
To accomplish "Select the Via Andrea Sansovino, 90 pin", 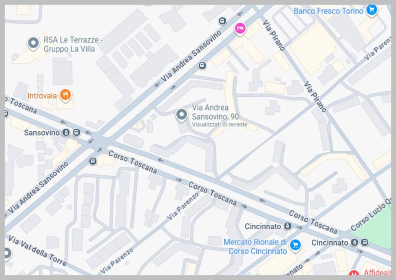I will pos(181,115).
